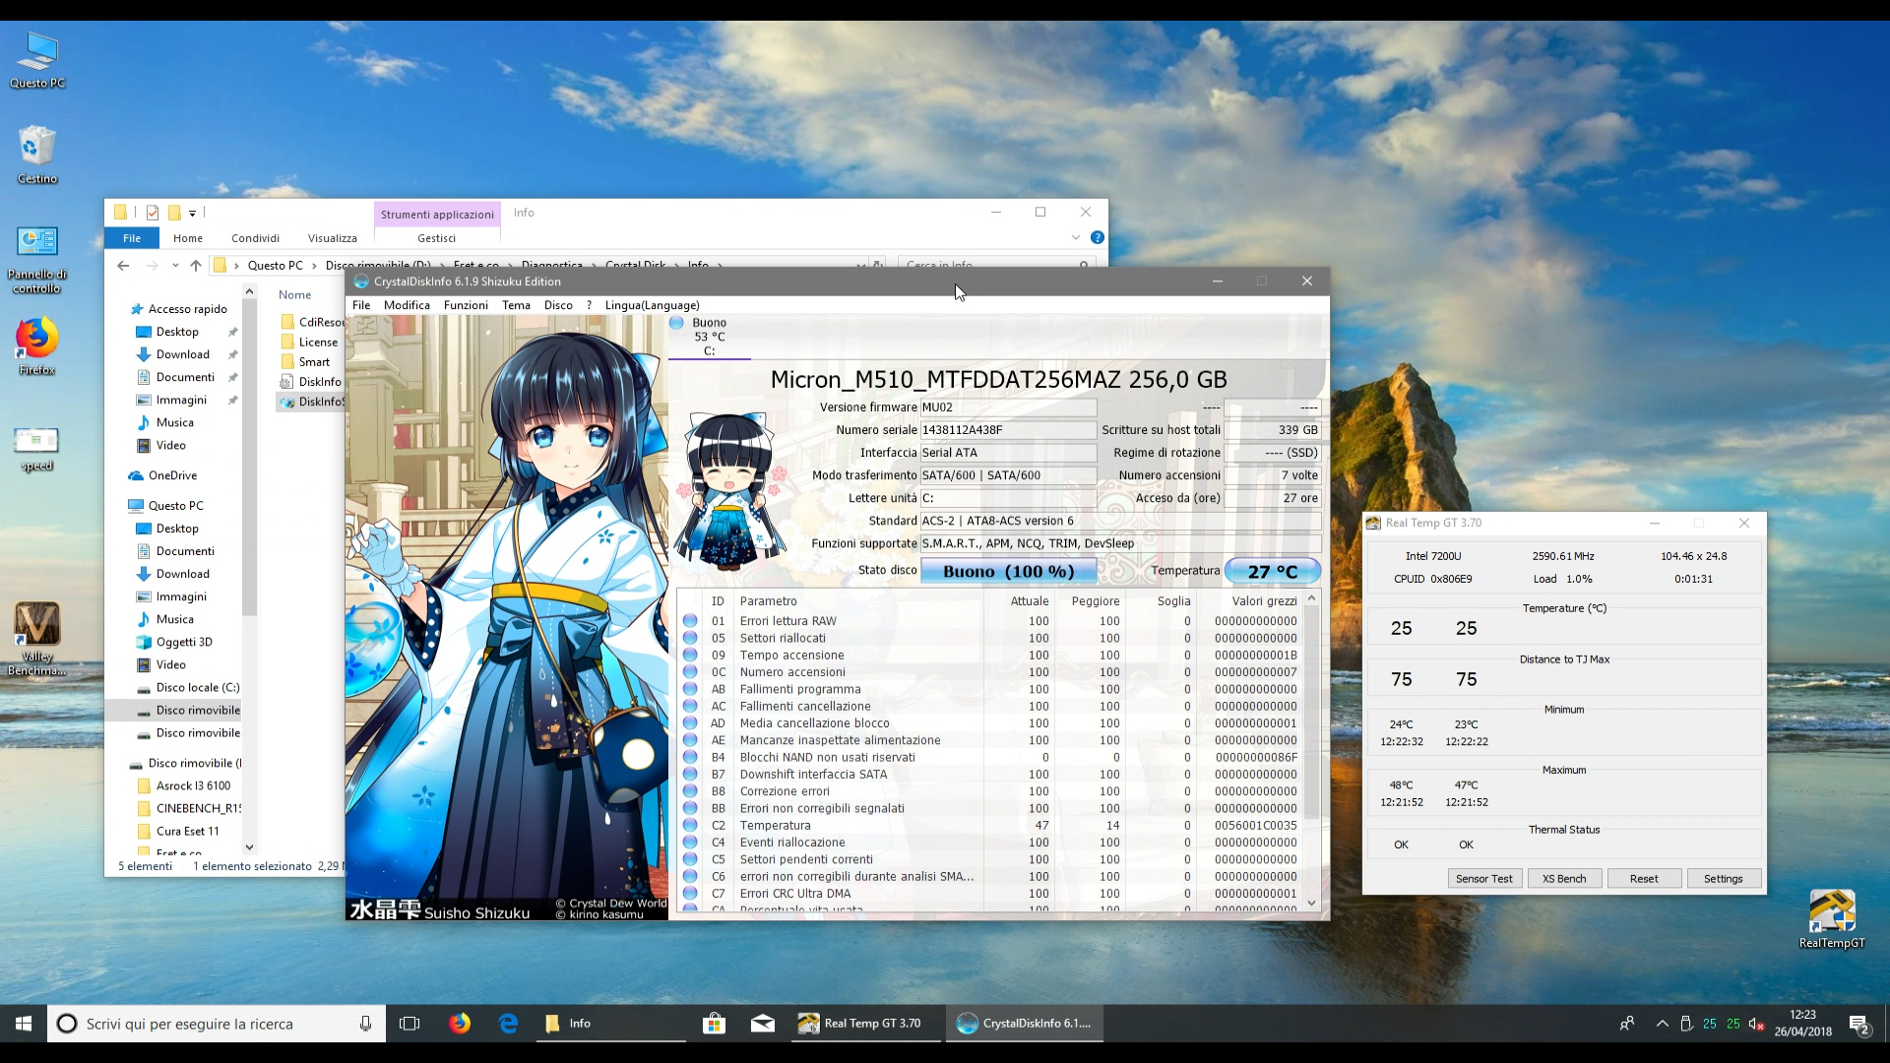This screenshot has height=1063, width=1890.
Task: Open the Lingua(Language) menu
Action: click(652, 305)
